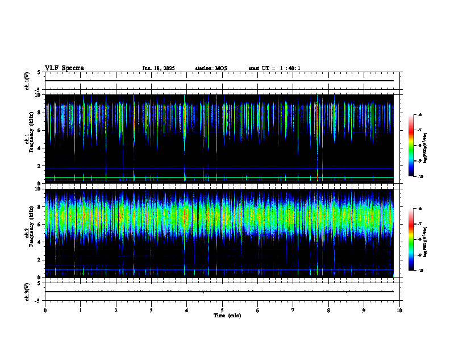The width and height of the screenshot is (450, 348).
Task: Click the '9' tick on the time axis
Action: (x=364, y=310)
